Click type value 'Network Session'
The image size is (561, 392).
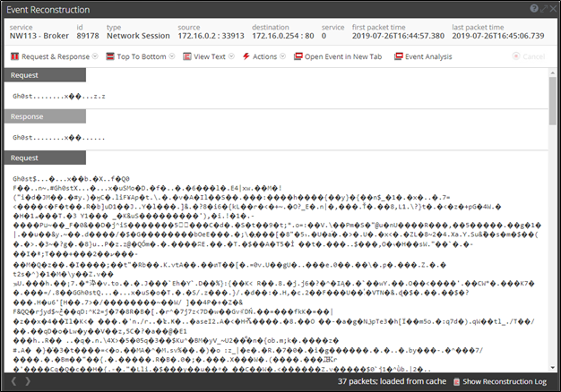[139, 36]
